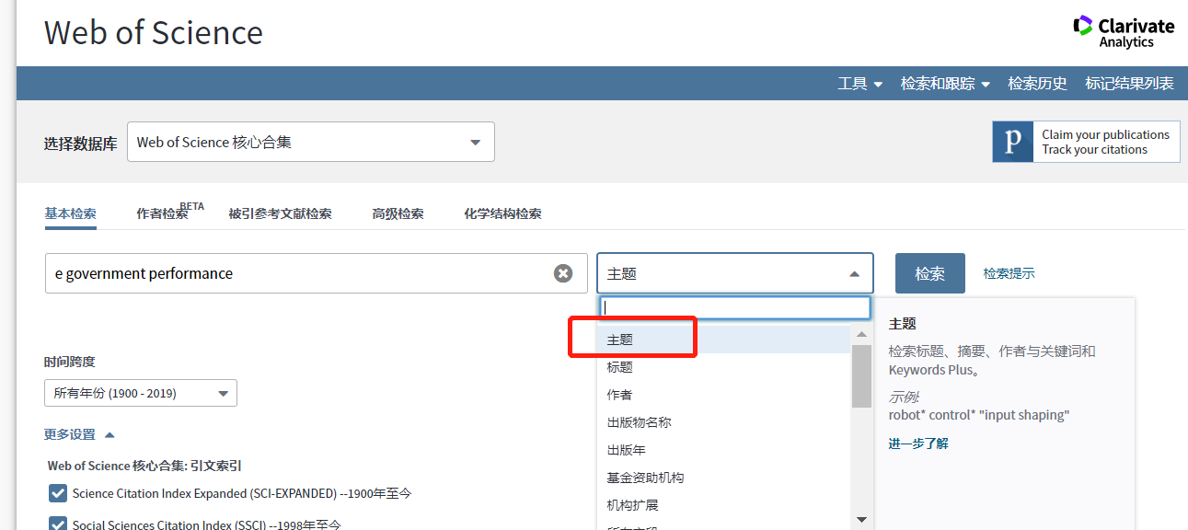Screen dimensions: 1188x530
Task: Click the field list scroll-down arrow
Action: click(x=861, y=520)
